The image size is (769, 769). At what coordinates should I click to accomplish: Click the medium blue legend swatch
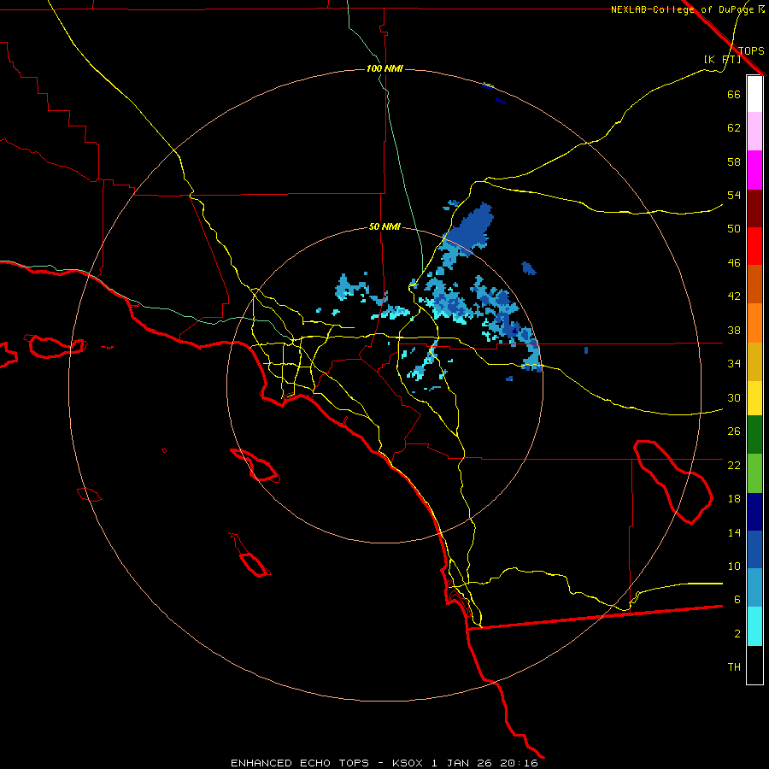pyautogui.click(x=754, y=549)
